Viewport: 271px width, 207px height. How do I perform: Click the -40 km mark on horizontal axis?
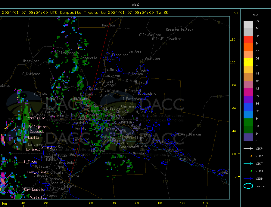pyautogui.click(x=22, y=203)
